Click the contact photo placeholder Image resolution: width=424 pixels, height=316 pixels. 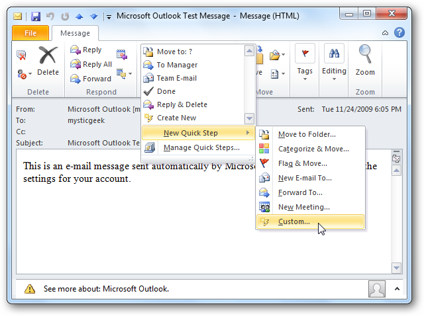(377, 289)
